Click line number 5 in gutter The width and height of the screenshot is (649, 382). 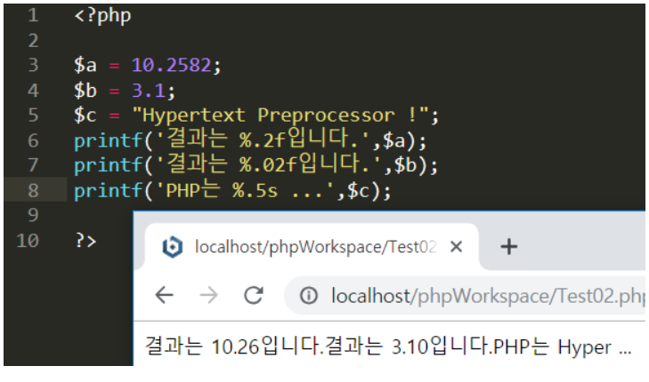pos(33,115)
